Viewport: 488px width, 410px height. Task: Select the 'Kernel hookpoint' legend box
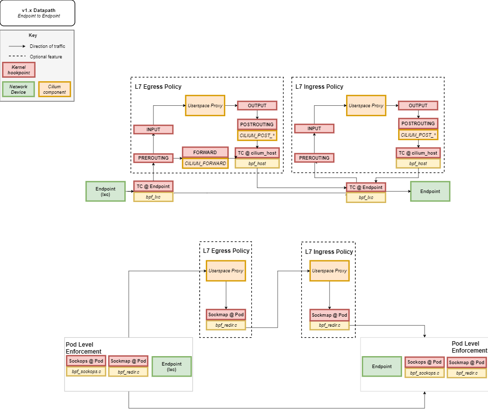[18, 70]
